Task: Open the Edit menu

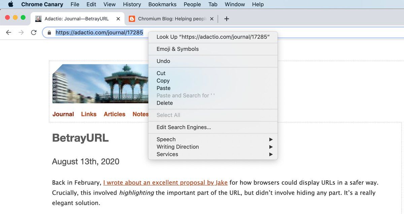Action: click(x=91, y=4)
